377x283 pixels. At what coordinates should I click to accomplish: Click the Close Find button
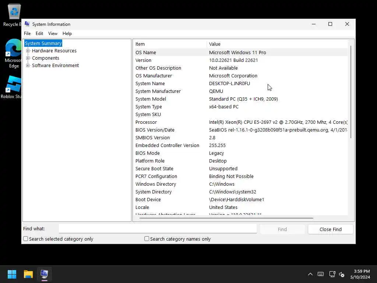[x=330, y=229]
